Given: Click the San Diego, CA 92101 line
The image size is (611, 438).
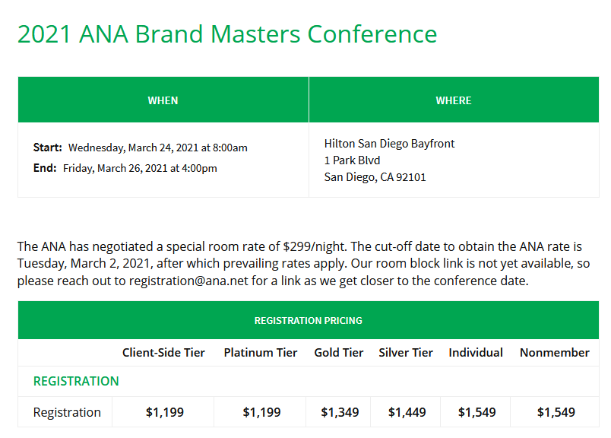Looking at the screenshot, I should pos(375,177).
